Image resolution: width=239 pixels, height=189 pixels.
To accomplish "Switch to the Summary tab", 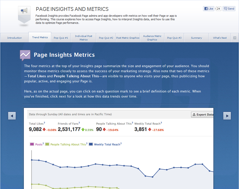I will point(196,38).
